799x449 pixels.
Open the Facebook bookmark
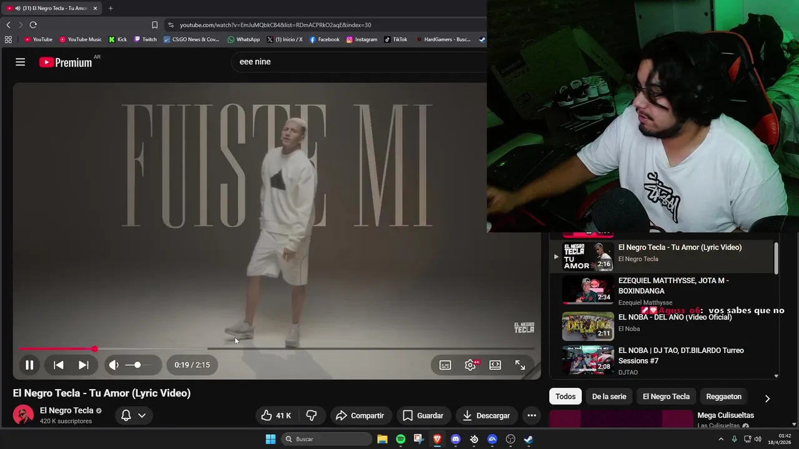click(325, 39)
